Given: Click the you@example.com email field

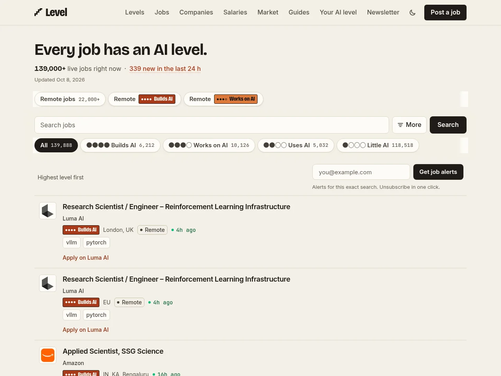Looking at the screenshot, I should tap(361, 172).
